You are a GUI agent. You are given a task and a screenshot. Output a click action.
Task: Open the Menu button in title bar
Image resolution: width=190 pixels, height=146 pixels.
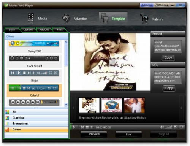tap(161, 5)
